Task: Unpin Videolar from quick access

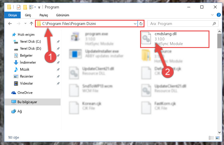Action: 58,83
